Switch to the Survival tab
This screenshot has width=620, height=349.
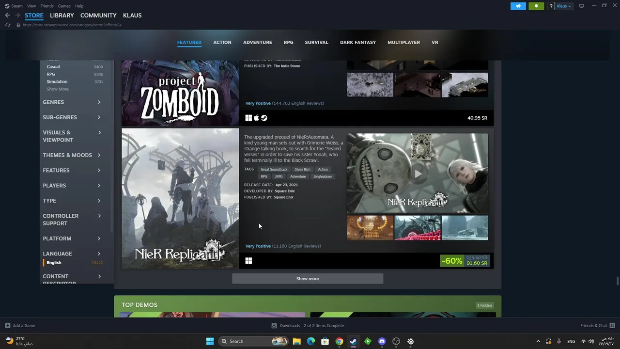point(317,42)
